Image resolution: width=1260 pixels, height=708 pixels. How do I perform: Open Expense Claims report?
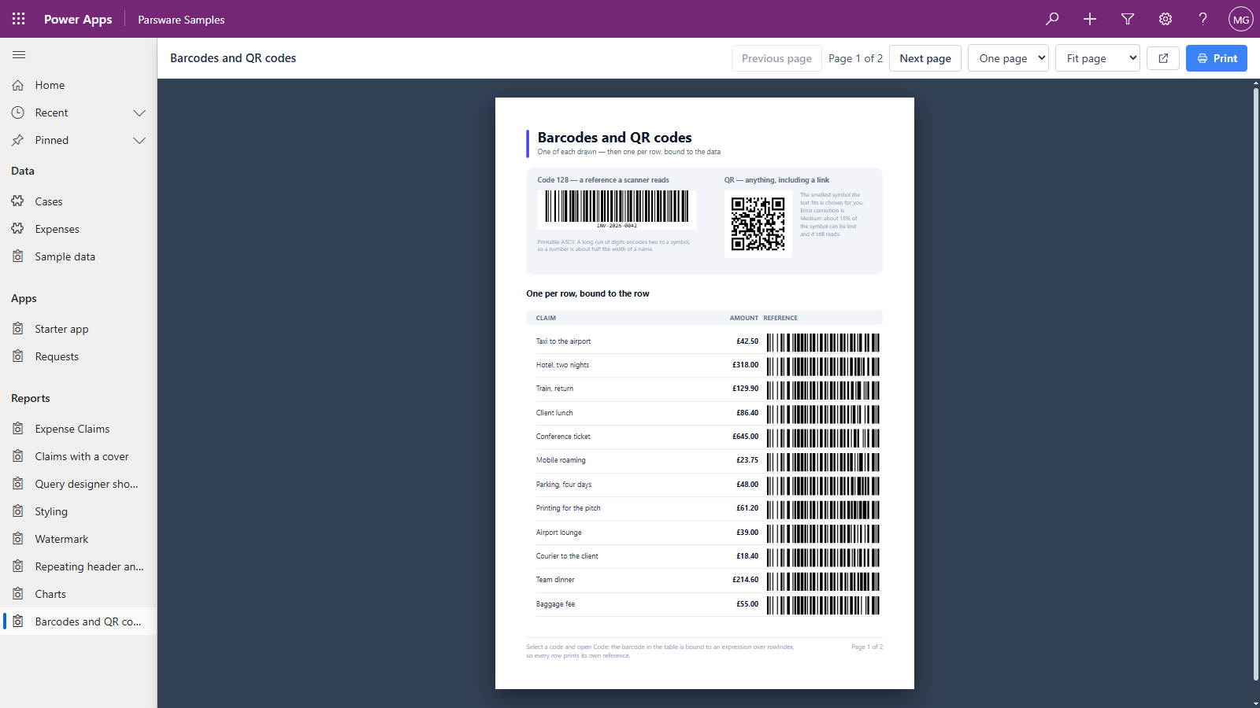[79, 429]
